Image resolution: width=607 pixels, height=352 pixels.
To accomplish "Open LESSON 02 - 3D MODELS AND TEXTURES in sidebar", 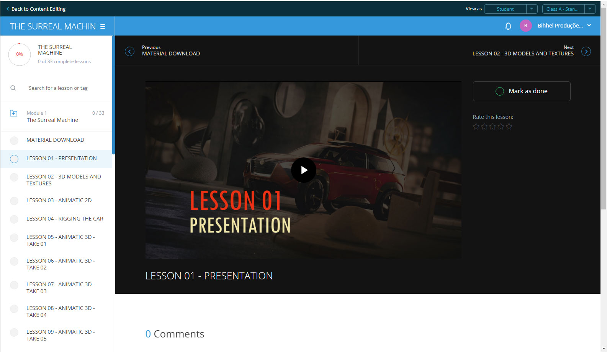I will point(64,180).
